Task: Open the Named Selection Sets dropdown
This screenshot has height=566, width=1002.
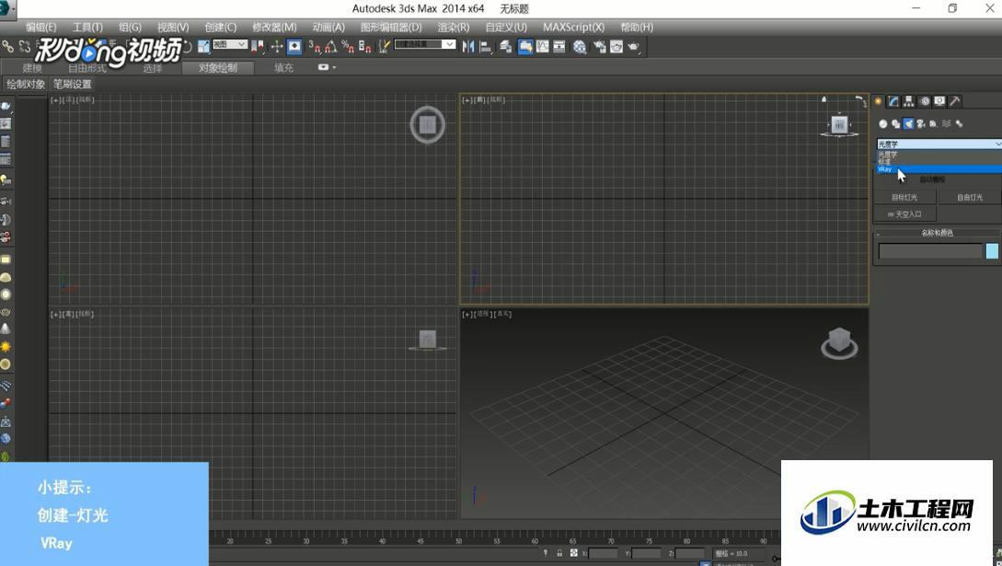Action: coord(425,44)
